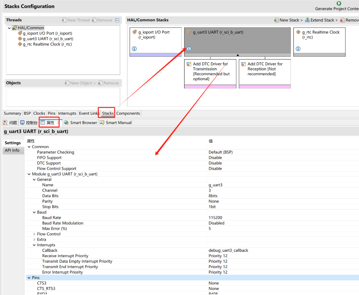Image resolution: width=359 pixels, height=295 pixels.
Task: Click info icon on g_rtc Realtime Clock block
Action: [x=298, y=49]
